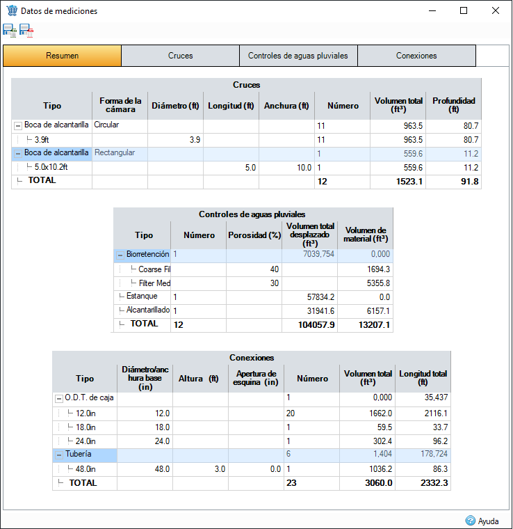The image size is (513, 529).
Task: Click the 'Volumen de material' column header
Action: (366, 235)
